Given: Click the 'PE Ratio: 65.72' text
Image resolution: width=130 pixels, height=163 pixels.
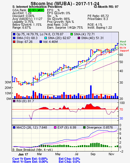Looking at the screenshot, I should [x=98, y=16].
